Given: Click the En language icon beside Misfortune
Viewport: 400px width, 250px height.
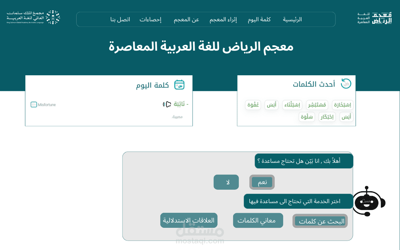Looking at the screenshot, I should pyautogui.click(x=34, y=105).
